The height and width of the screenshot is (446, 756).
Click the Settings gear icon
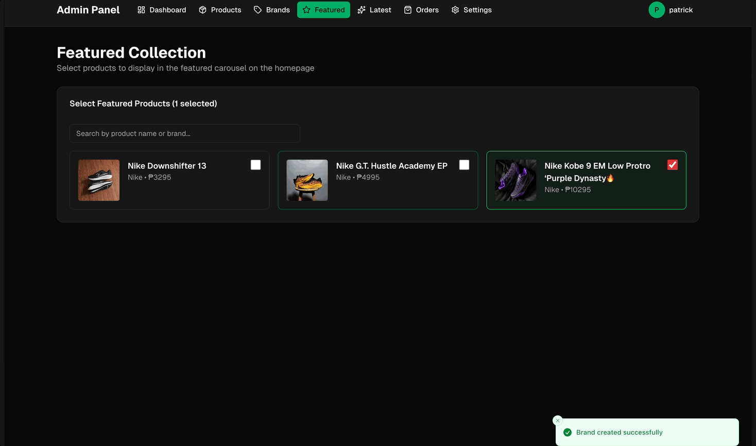click(x=455, y=10)
